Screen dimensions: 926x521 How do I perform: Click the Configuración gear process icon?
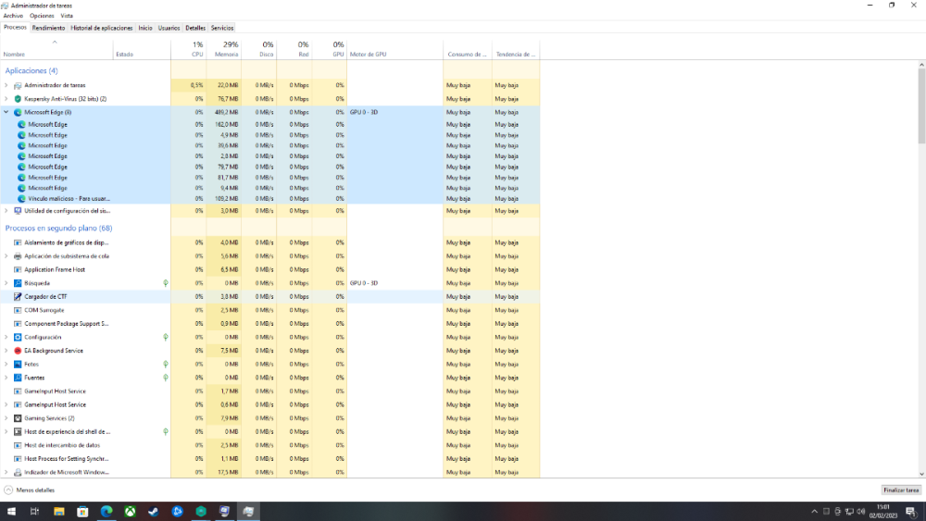pyautogui.click(x=18, y=337)
